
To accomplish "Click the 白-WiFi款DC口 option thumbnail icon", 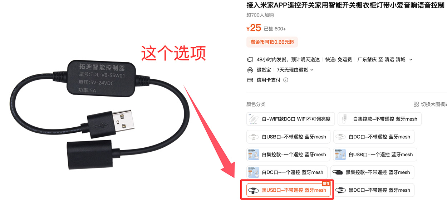I will pos(253,119).
